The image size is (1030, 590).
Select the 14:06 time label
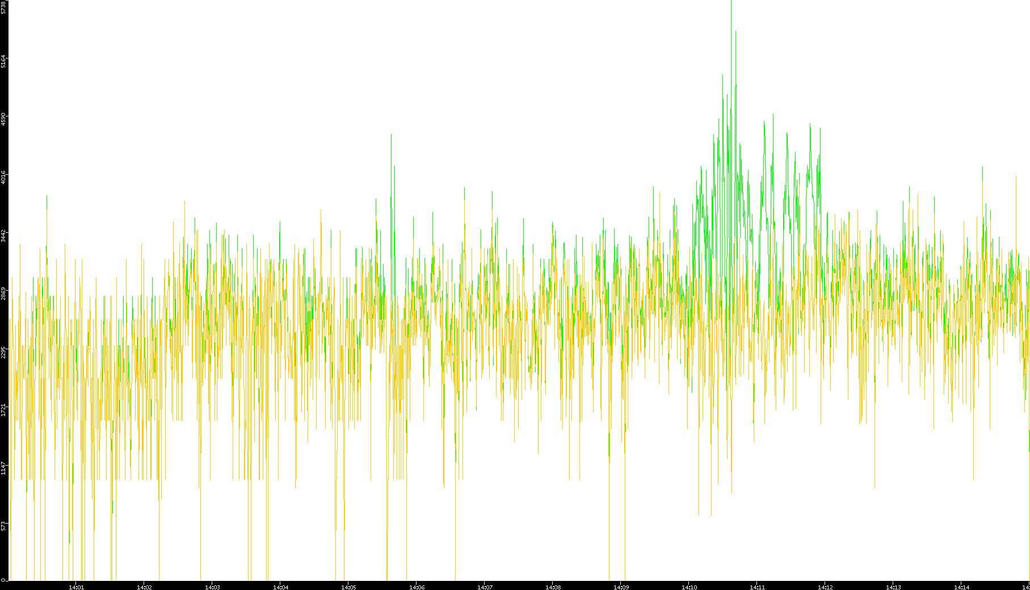(x=417, y=587)
